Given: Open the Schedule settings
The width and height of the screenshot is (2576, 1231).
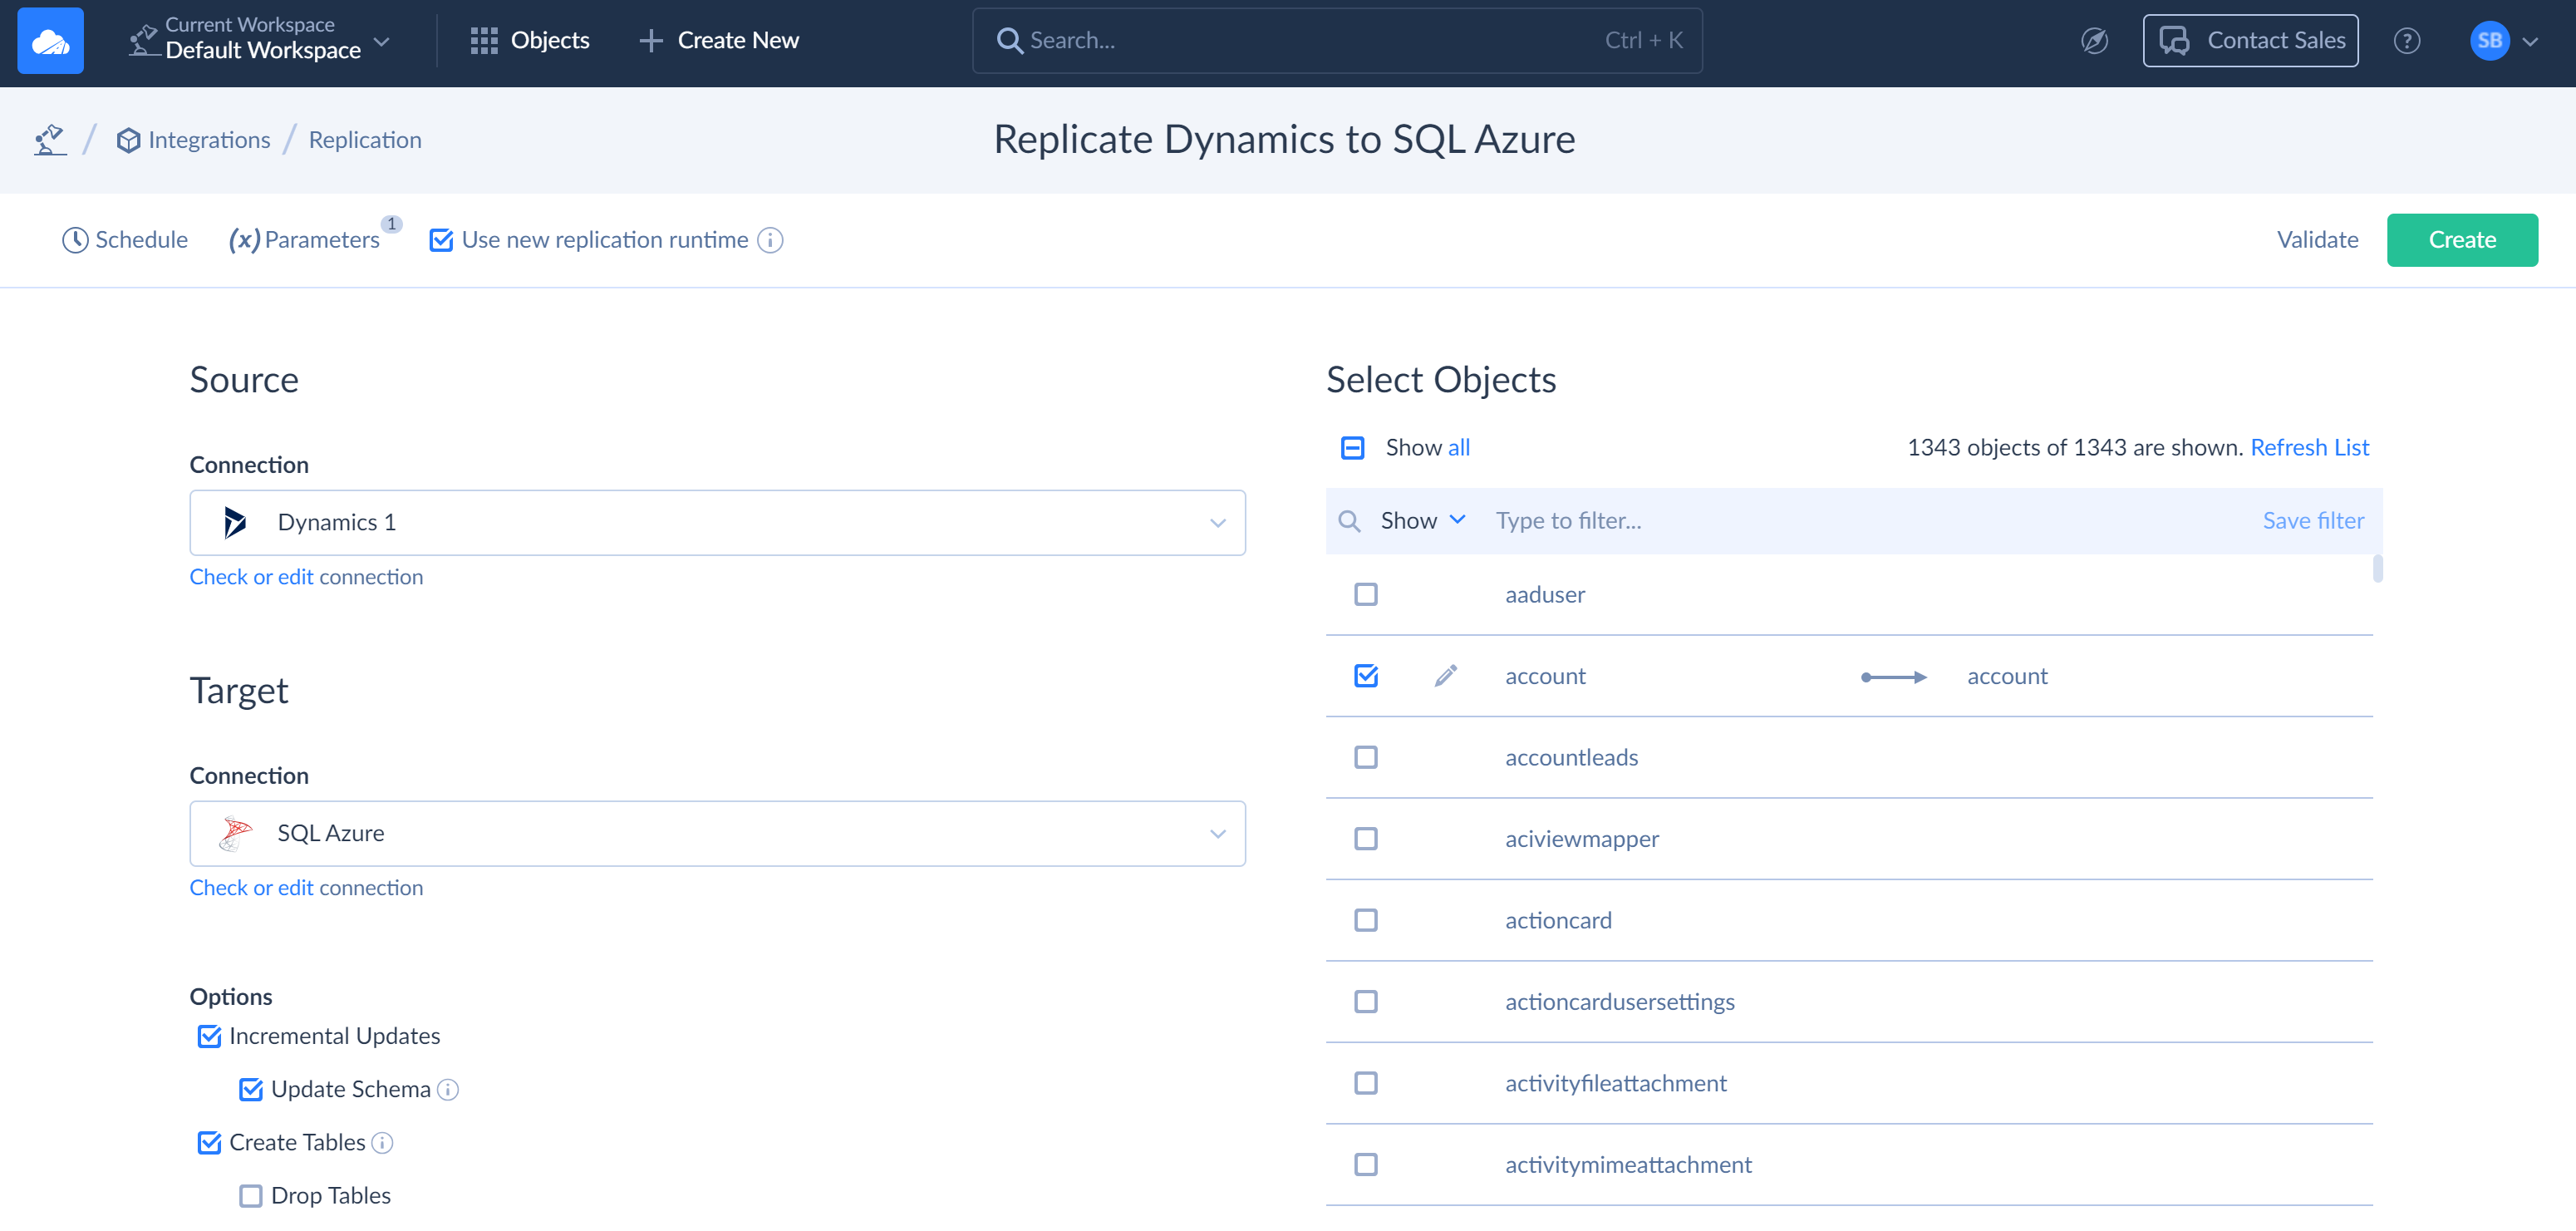Looking at the screenshot, I should pyautogui.click(x=125, y=240).
